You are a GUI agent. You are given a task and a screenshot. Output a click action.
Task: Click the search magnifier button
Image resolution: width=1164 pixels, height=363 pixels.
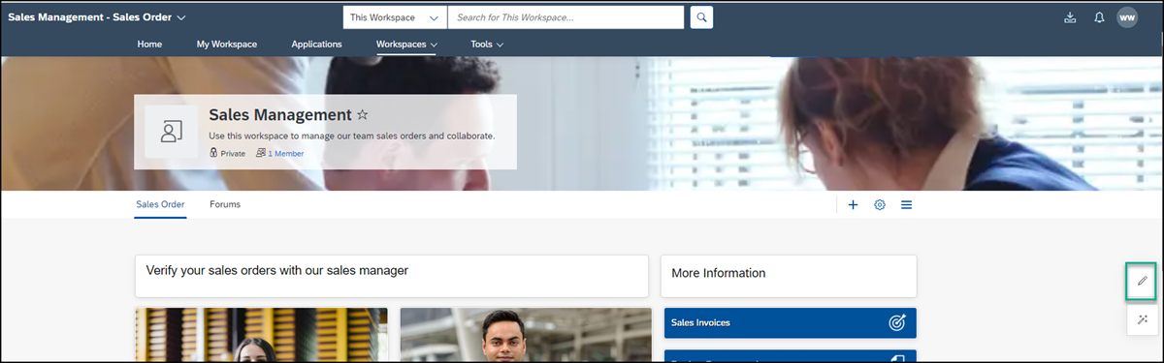point(702,17)
